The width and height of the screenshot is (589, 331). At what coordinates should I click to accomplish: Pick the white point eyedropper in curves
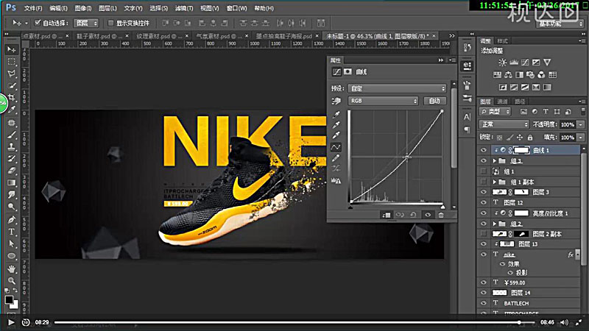(336, 135)
